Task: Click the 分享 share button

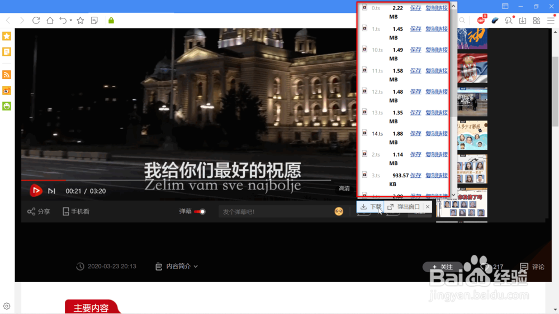Action: 39,211
